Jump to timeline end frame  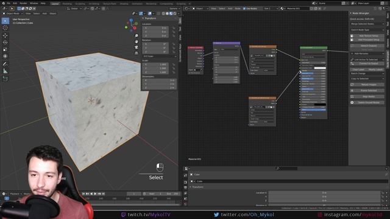click(x=103, y=193)
